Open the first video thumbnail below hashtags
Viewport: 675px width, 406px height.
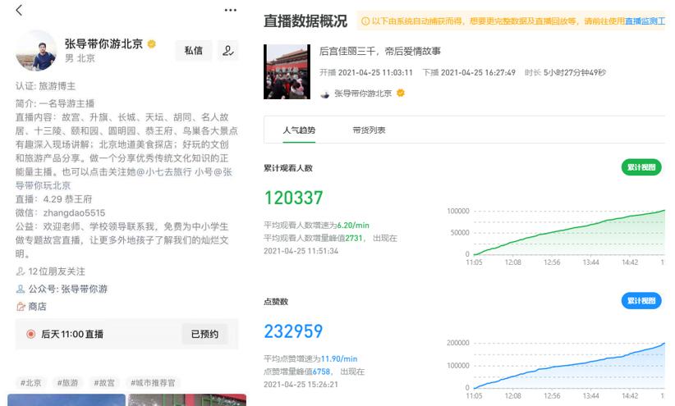click(67, 400)
